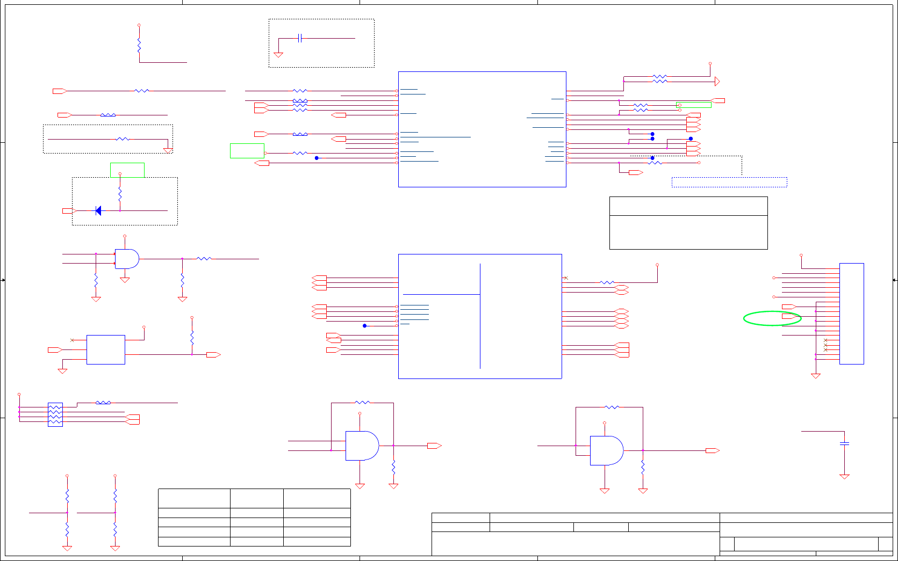This screenshot has height=561, width=898.
Task: Select the small blue square component block
Action: point(106,349)
